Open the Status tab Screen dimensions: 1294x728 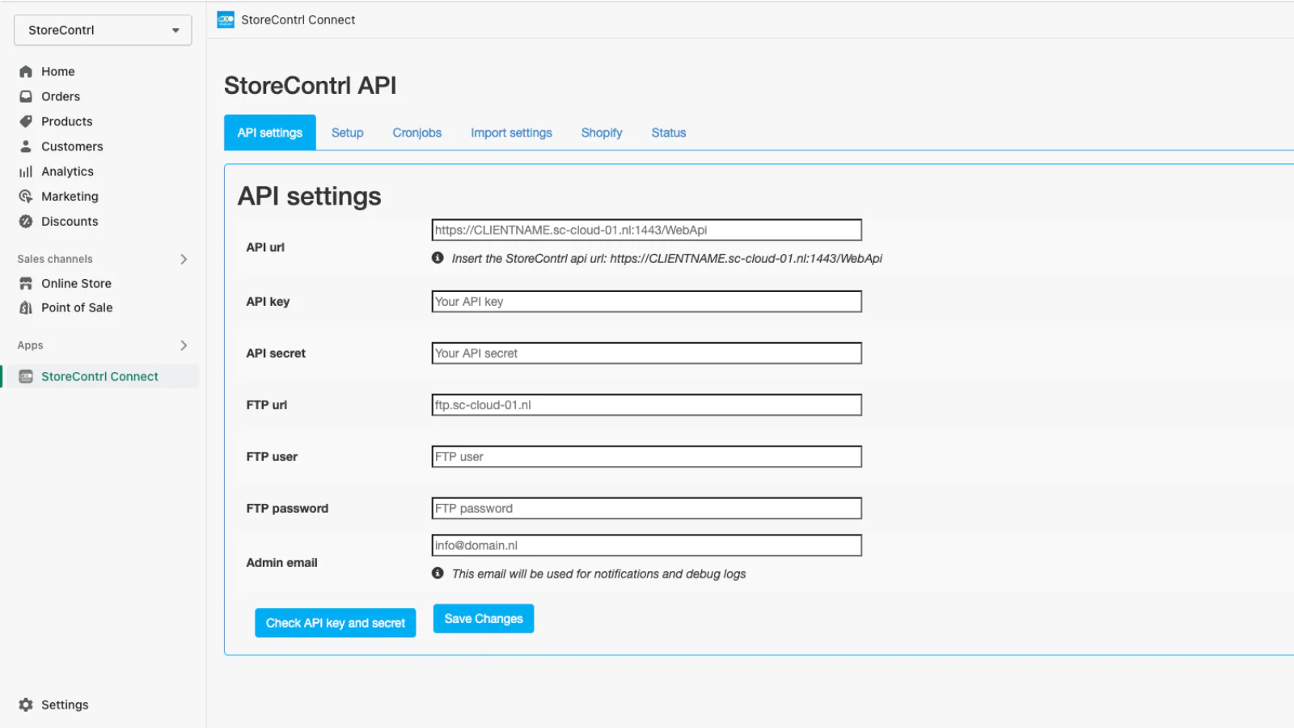pyautogui.click(x=669, y=133)
